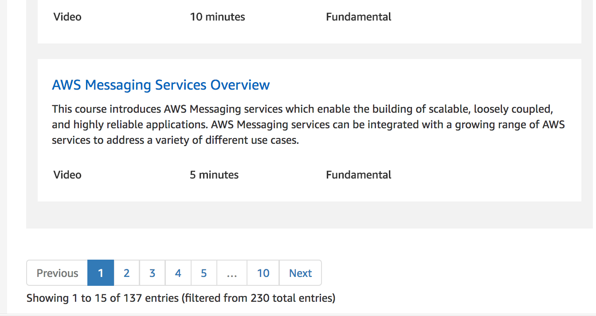Select page 1 in pagination

pyautogui.click(x=101, y=273)
